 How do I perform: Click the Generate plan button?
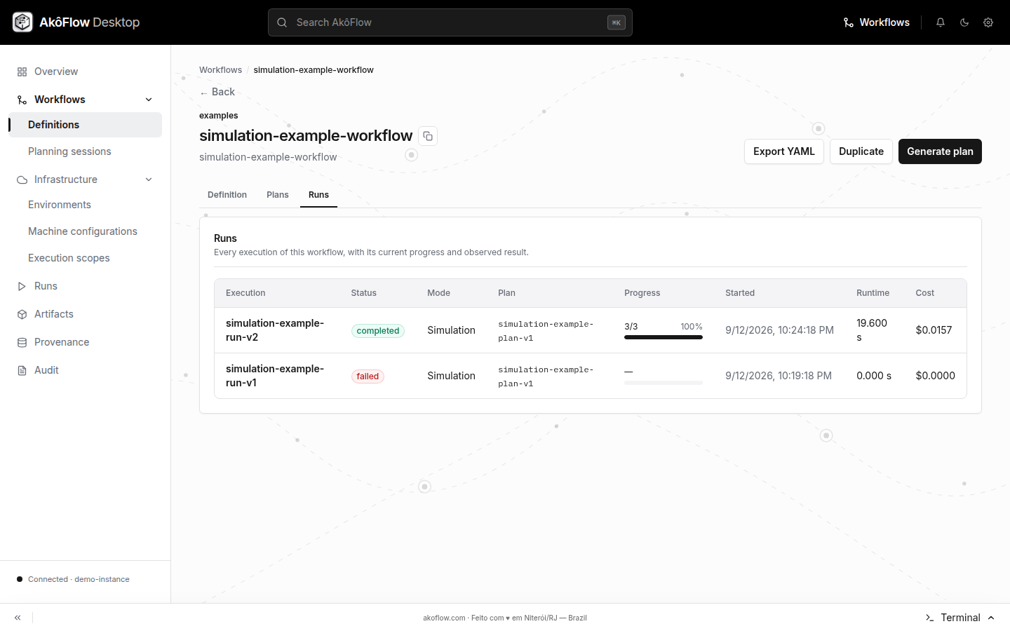[x=940, y=151]
